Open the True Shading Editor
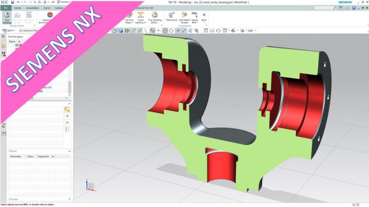 (x=155, y=17)
